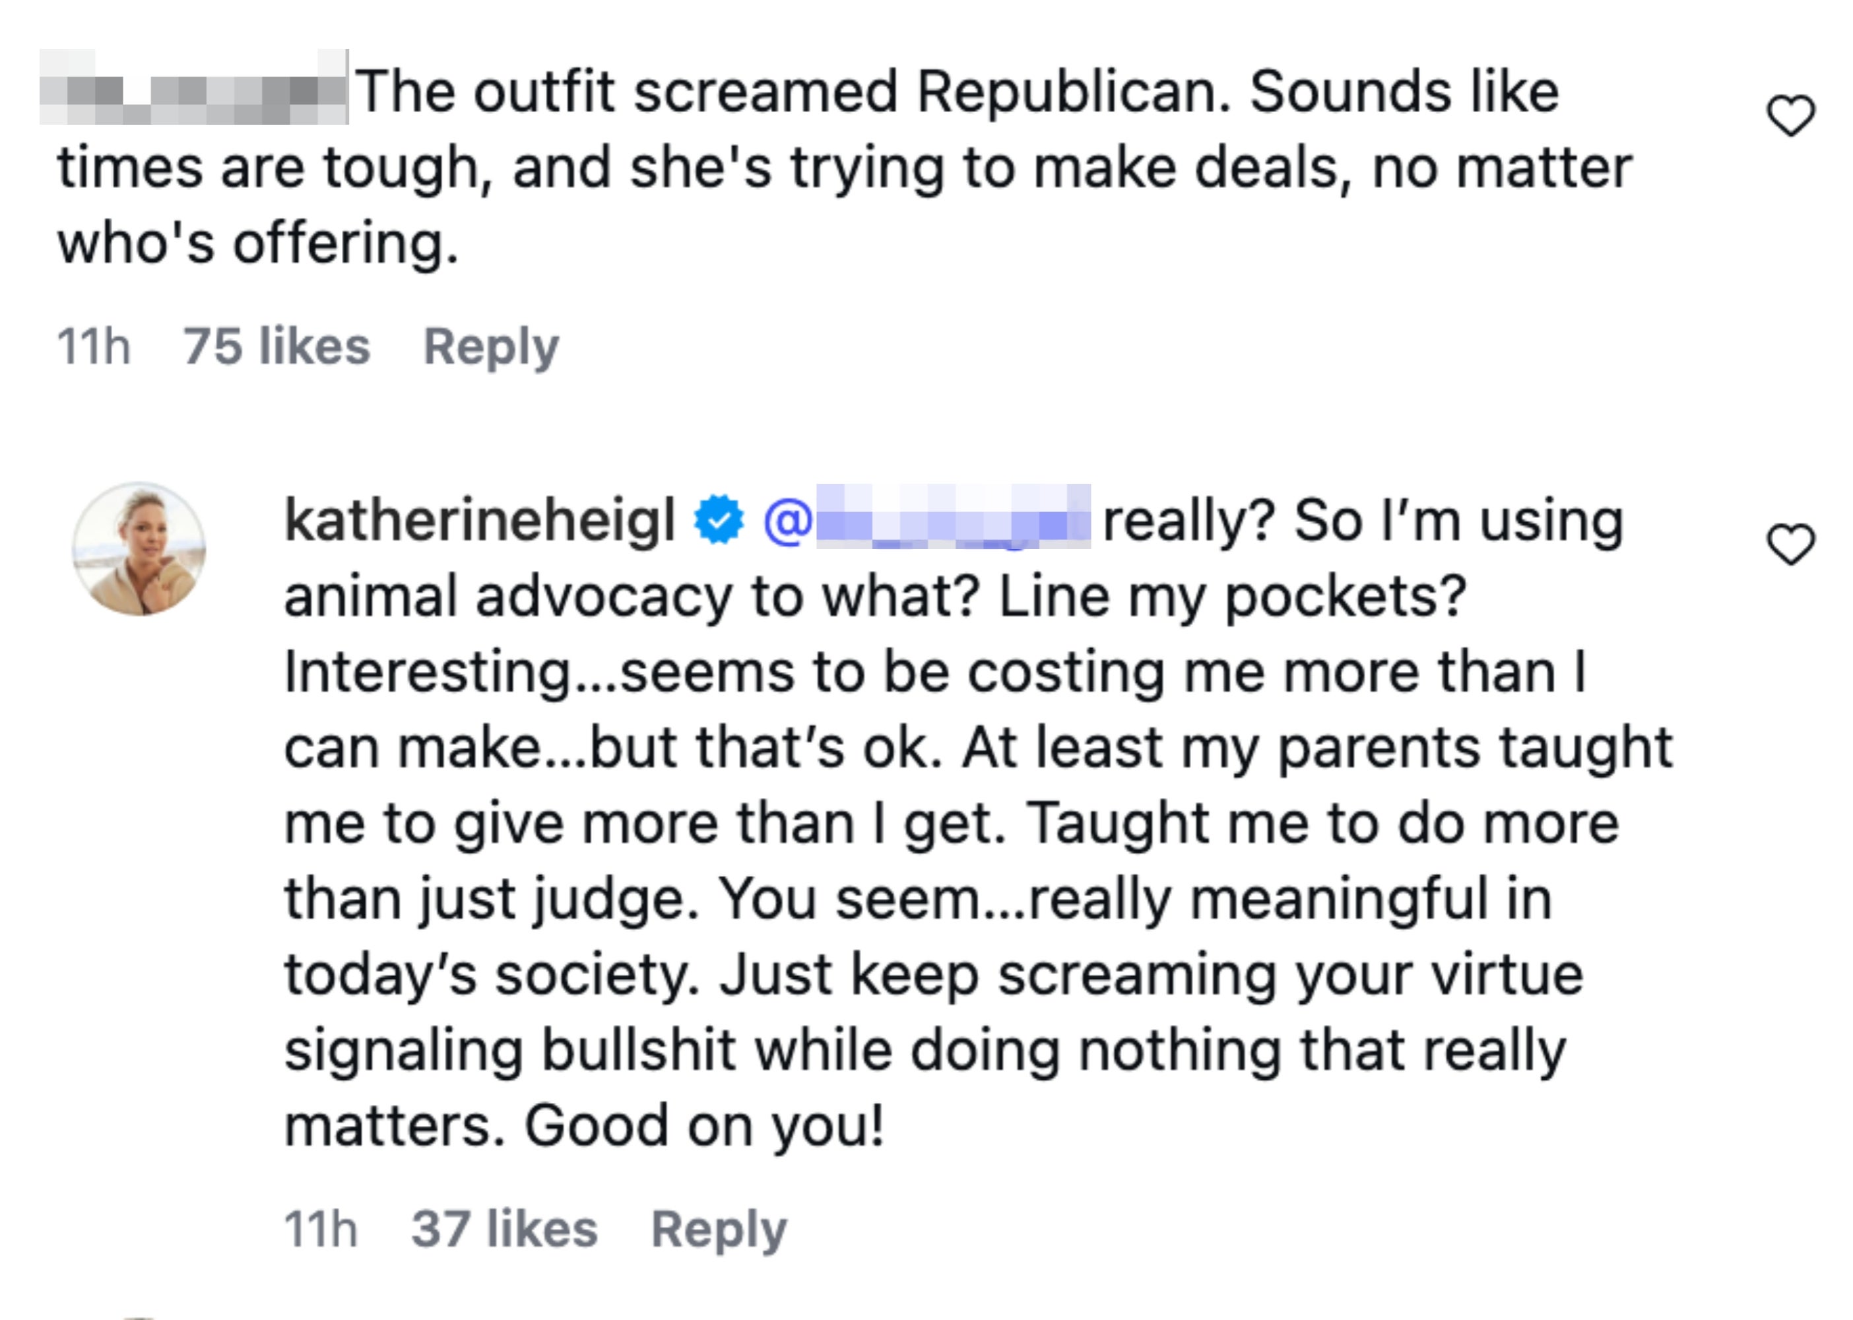Open the katherineheigl username link

point(480,521)
